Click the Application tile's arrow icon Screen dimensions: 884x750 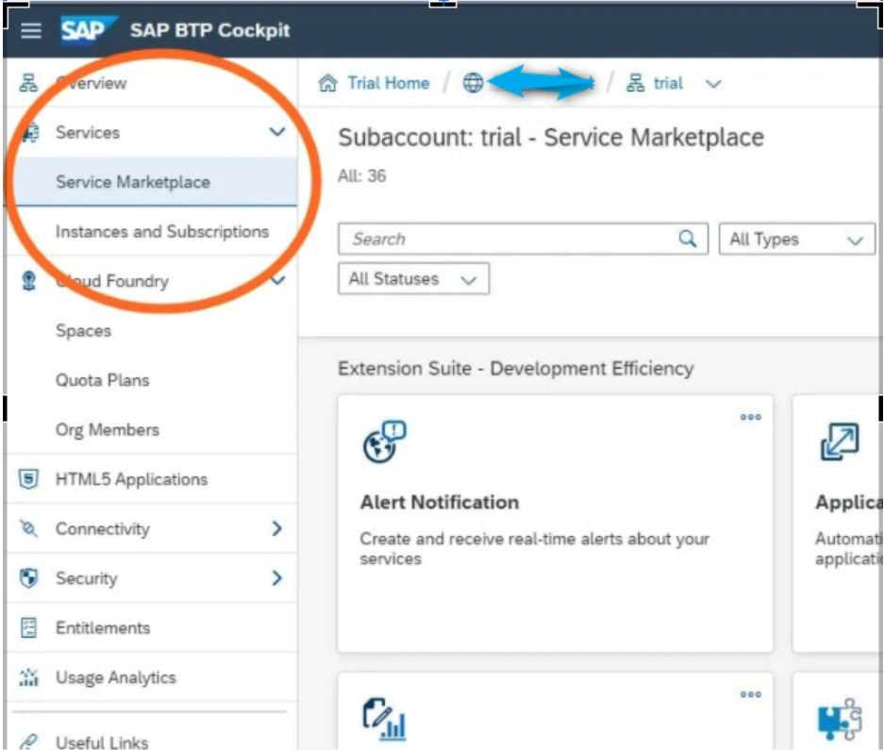840,441
